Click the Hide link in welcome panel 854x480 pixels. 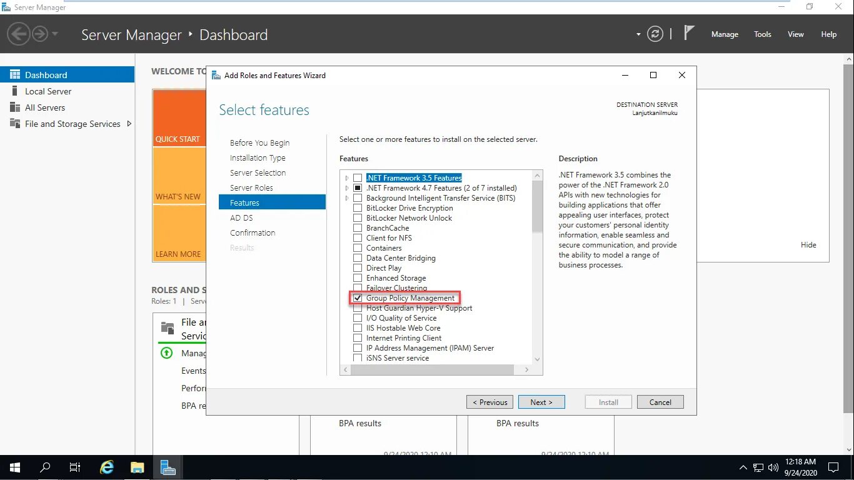tap(808, 245)
